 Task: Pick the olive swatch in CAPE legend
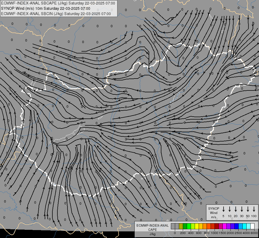tap(181, 226)
